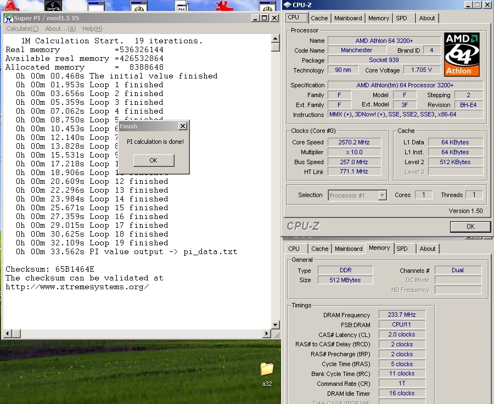Open the Cache tab in lower CPU-Z window
Viewport: 494px width, 404px height.
tap(319, 249)
